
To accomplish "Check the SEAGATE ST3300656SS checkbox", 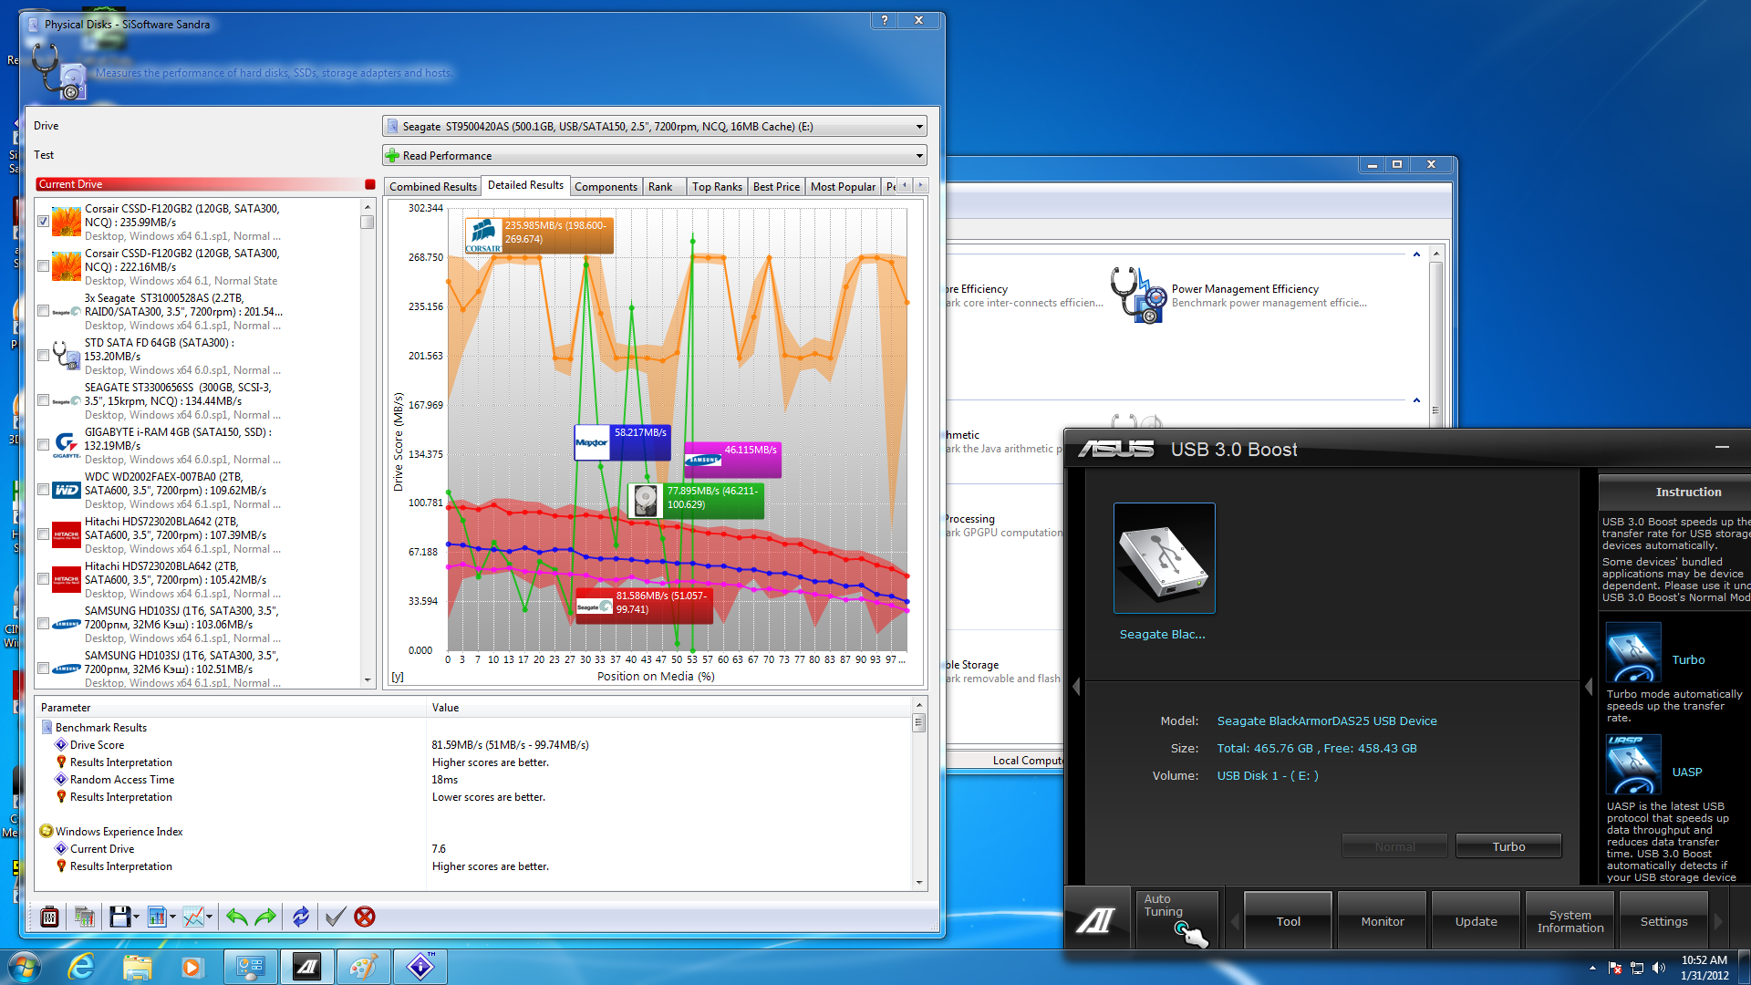I will pyautogui.click(x=43, y=400).
